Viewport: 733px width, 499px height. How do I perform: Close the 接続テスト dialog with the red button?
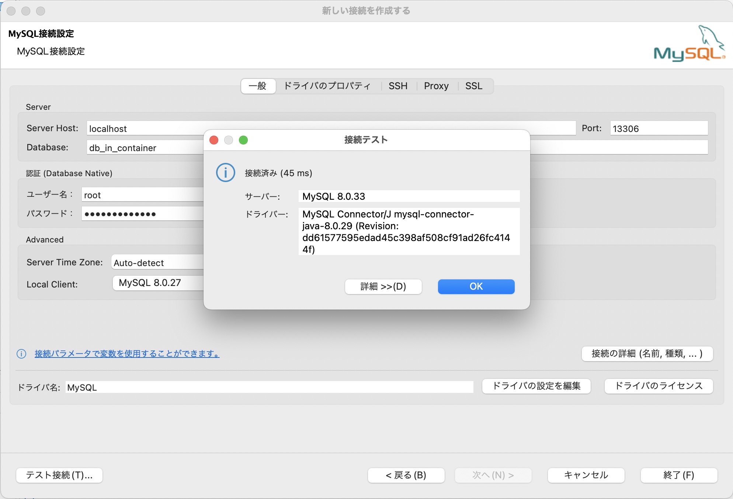[214, 140]
